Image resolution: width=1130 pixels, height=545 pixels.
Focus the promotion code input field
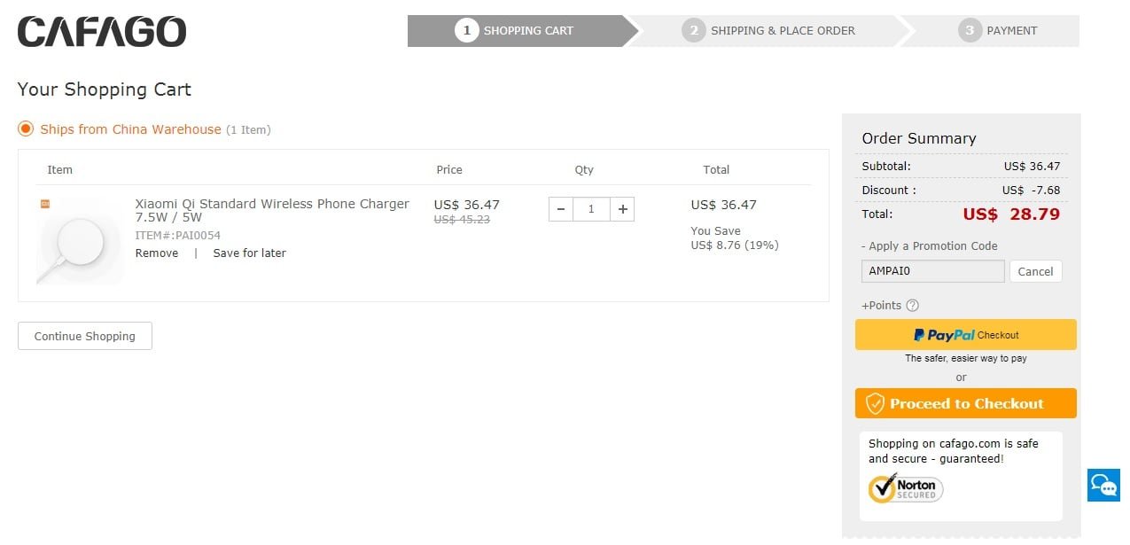(932, 271)
